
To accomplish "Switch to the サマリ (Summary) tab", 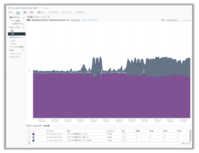I will [10, 12].
